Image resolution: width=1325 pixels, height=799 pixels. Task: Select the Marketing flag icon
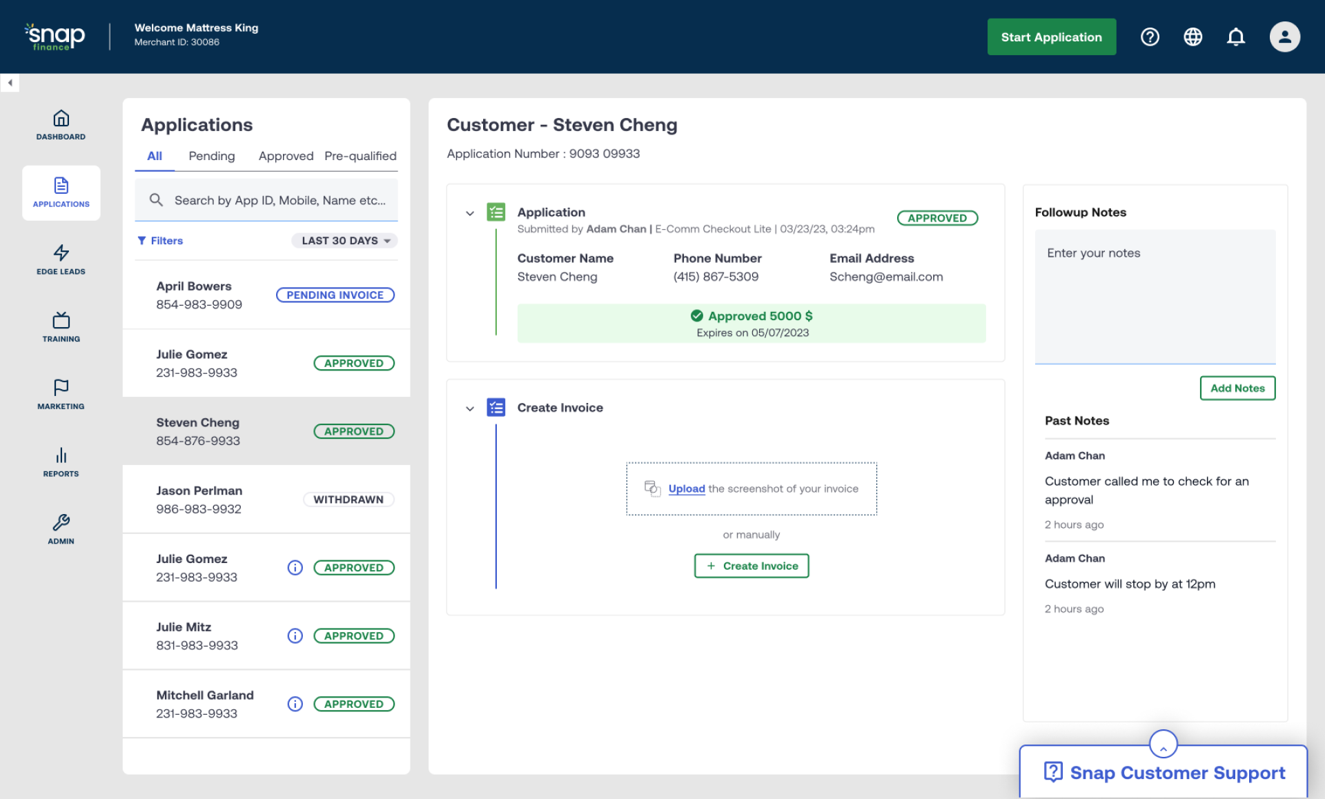pos(61,388)
